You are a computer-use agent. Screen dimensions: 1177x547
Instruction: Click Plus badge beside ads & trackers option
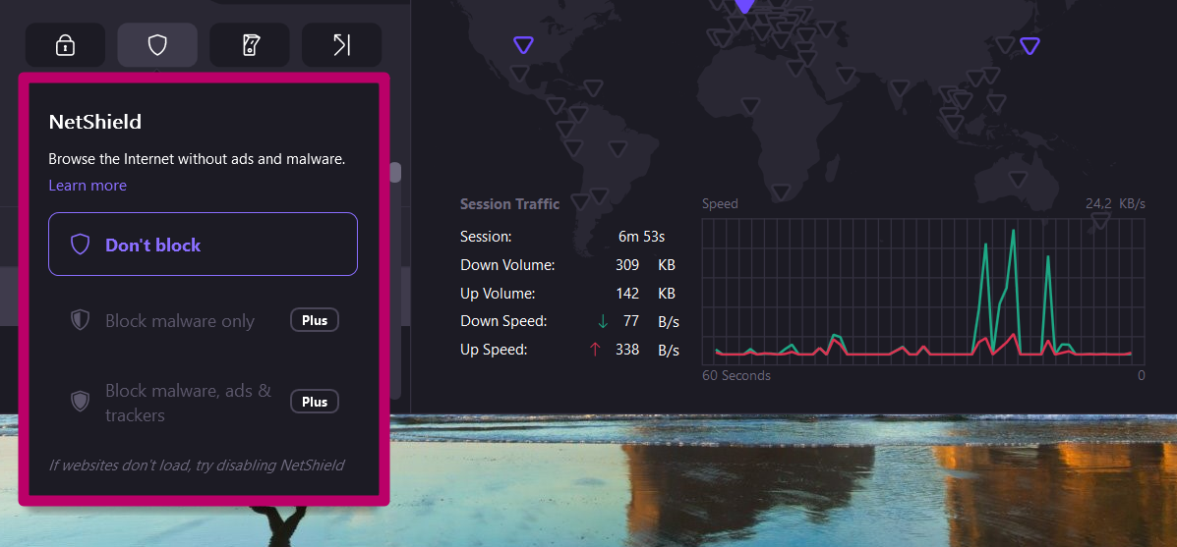tap(315, 402)
